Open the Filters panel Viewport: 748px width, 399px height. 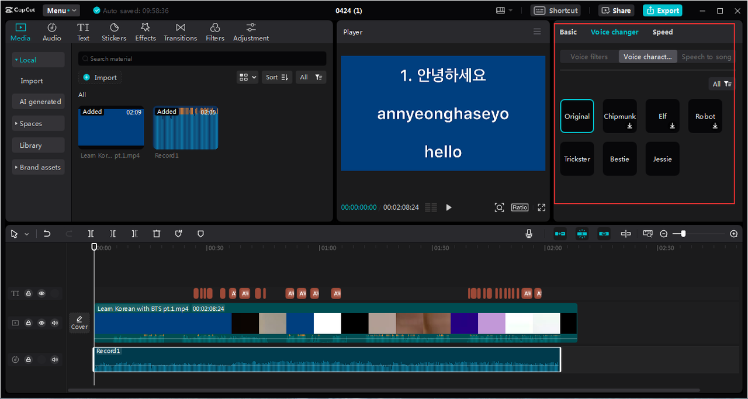click(x=215, y=32)
